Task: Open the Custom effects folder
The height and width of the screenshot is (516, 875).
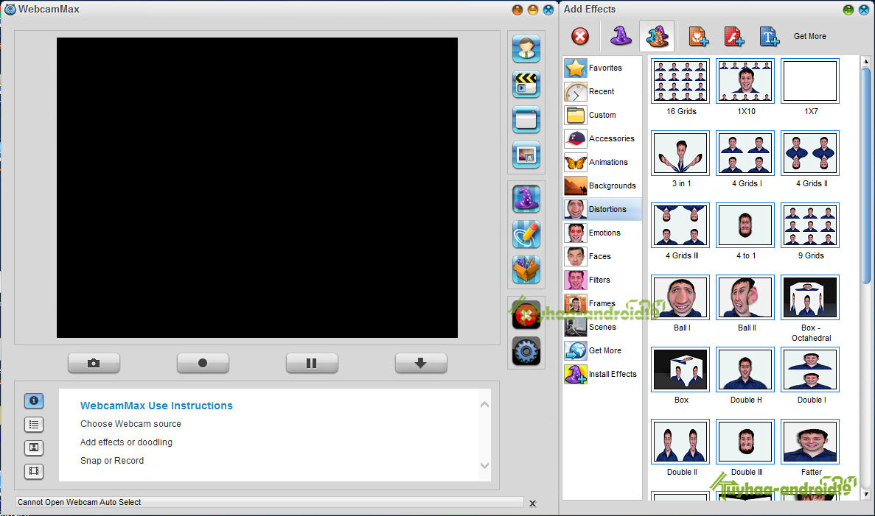Action: [x=602, y=115]
